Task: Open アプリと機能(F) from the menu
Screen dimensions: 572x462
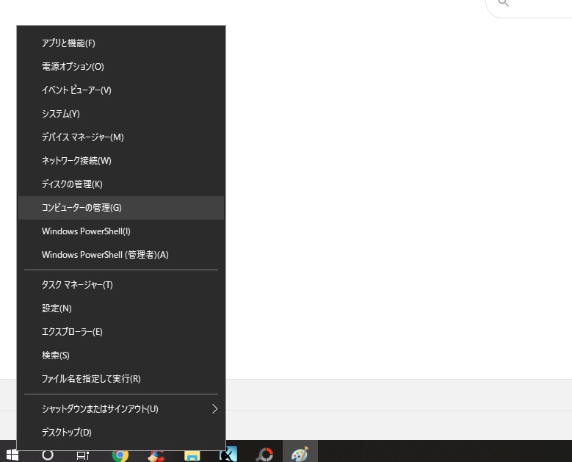Action: [x=120, y=43]
